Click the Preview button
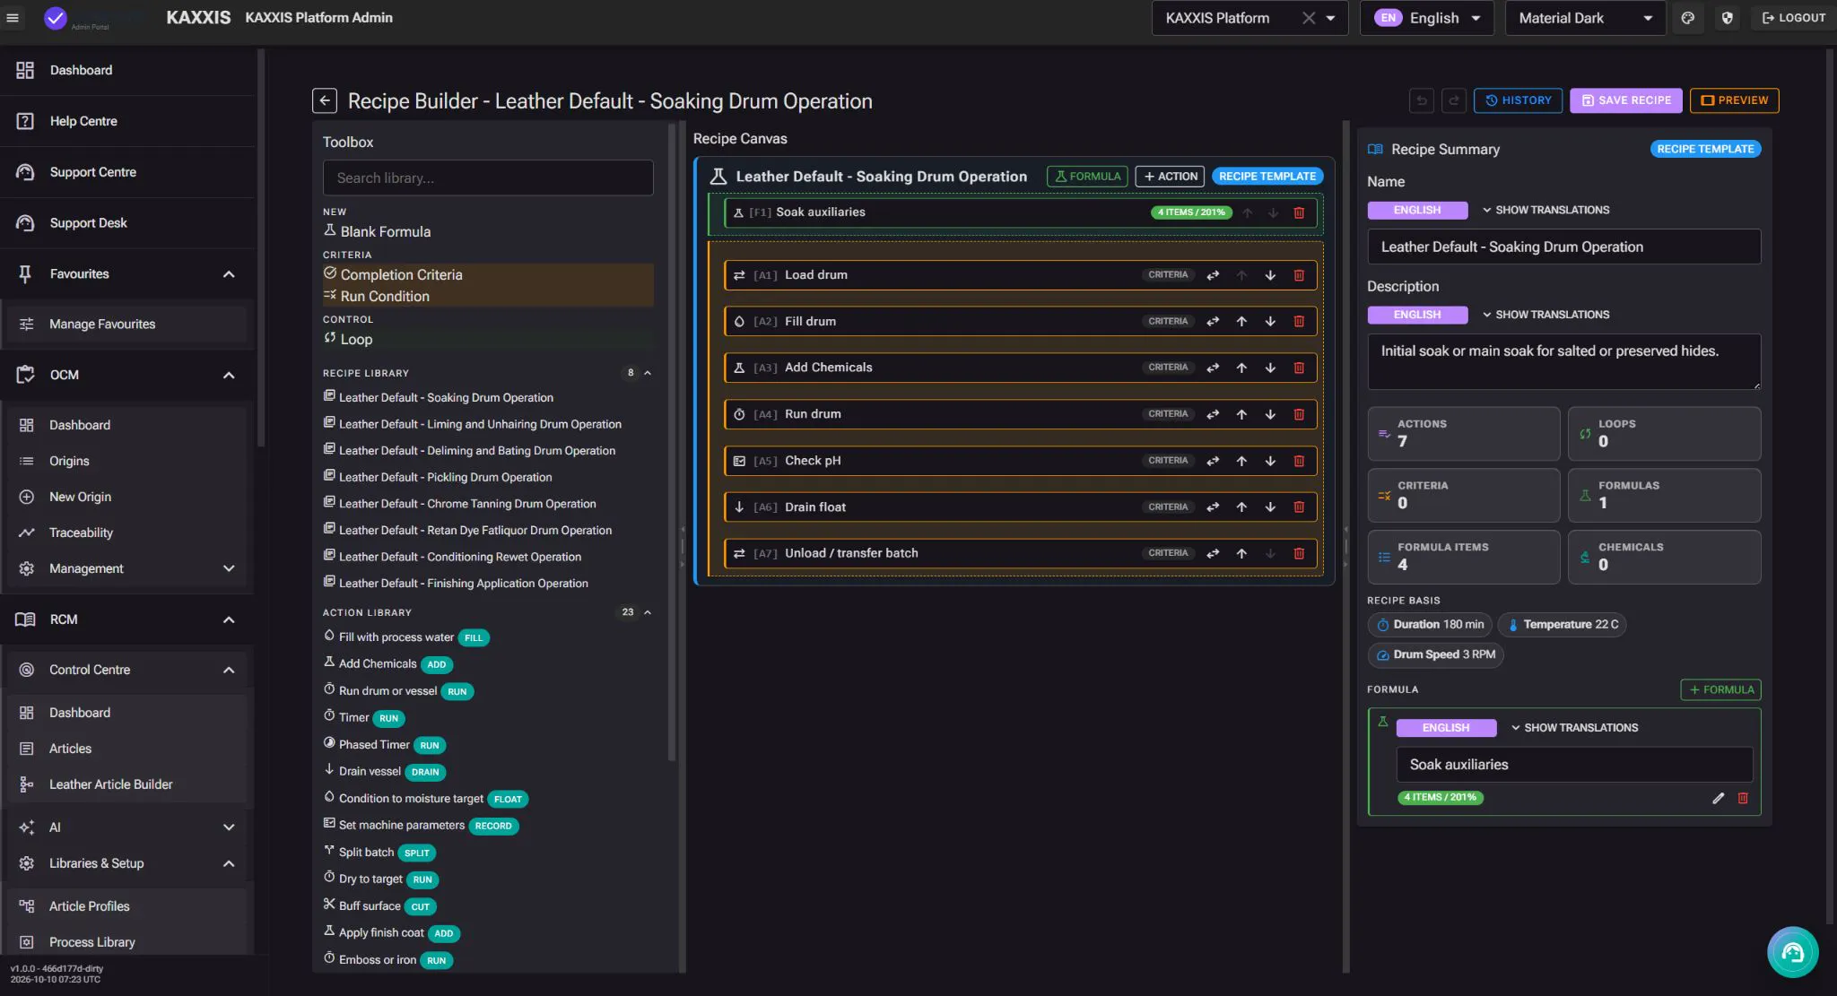Viewport: 1837px width, 996px height. (1734, 100)
